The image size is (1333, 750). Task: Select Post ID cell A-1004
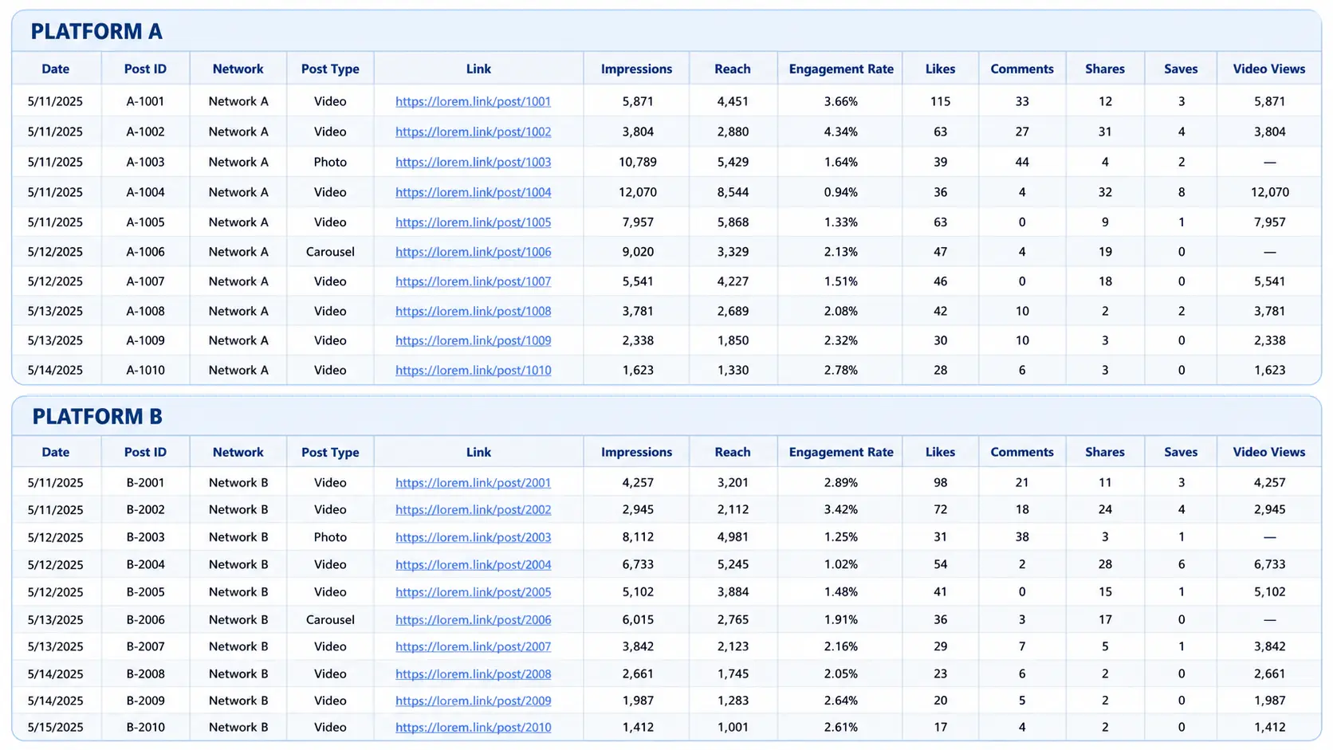pyautogui.click(x=145, y=193)
